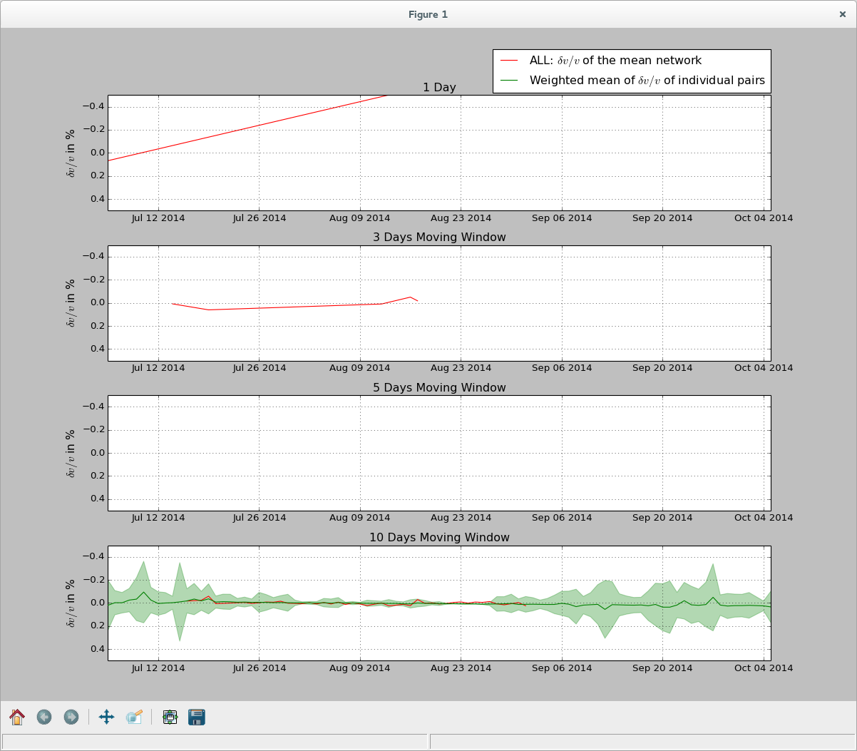Image resolution: width=857 pixels, height=751 pixels.
Task: Activate the Pan axes tool
Action: tap(106, 717)
